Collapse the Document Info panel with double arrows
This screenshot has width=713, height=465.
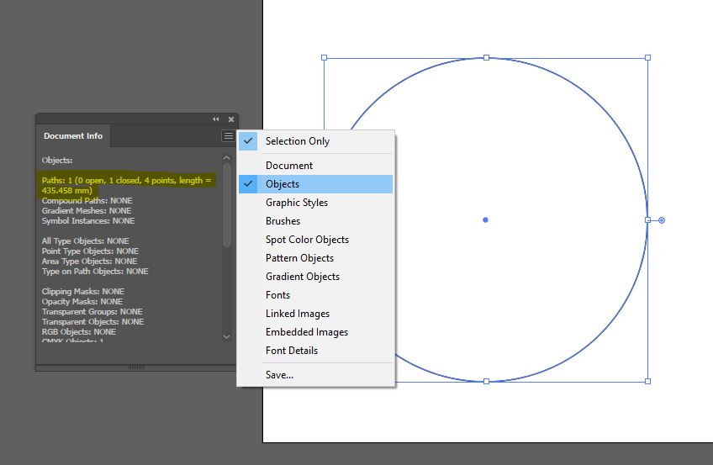(216, 119)
